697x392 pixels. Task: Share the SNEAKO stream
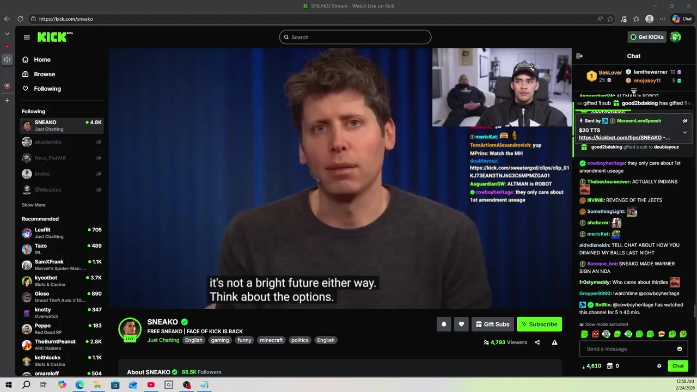(x=537, y=342)
